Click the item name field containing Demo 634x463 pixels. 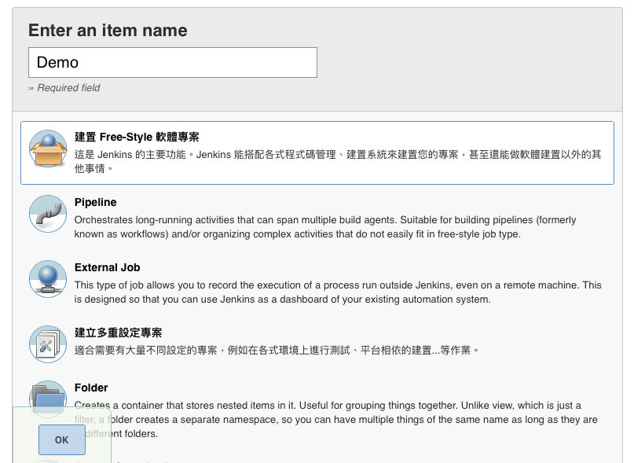(173, 62)
